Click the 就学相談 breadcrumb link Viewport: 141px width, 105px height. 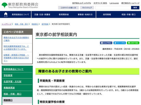tap(45, 24)
